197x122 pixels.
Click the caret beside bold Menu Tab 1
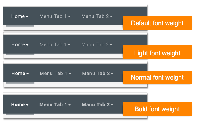(70, 105)
